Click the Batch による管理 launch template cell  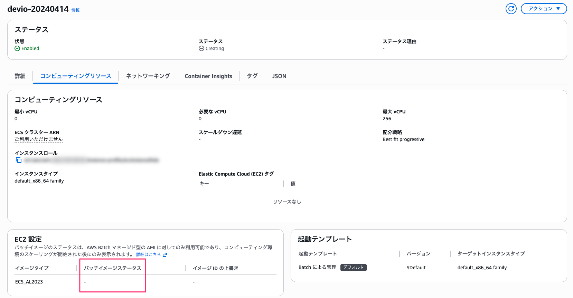[317, 267]
